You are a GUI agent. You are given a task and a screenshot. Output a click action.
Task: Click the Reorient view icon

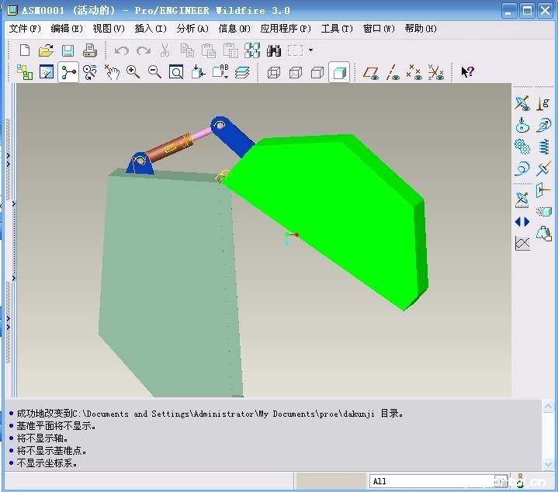point(198,72)
